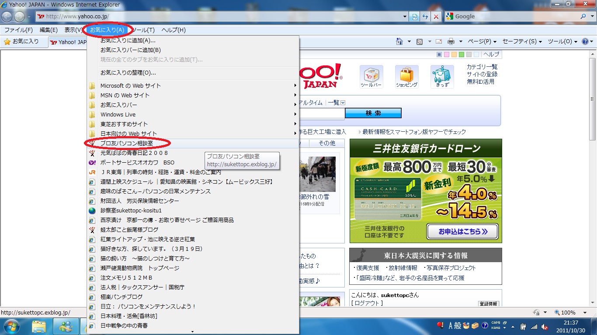
Task: Click the muted volume tray icon
Action: (545, 326)
